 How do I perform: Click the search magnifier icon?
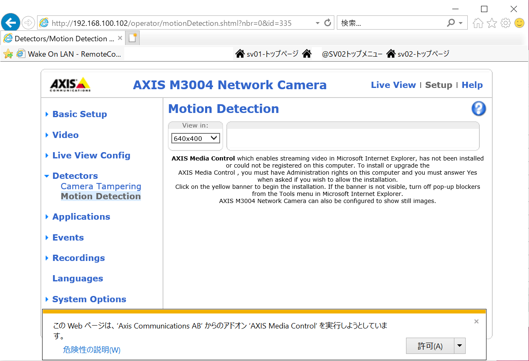pyautogui.click(x=451, y=23)
